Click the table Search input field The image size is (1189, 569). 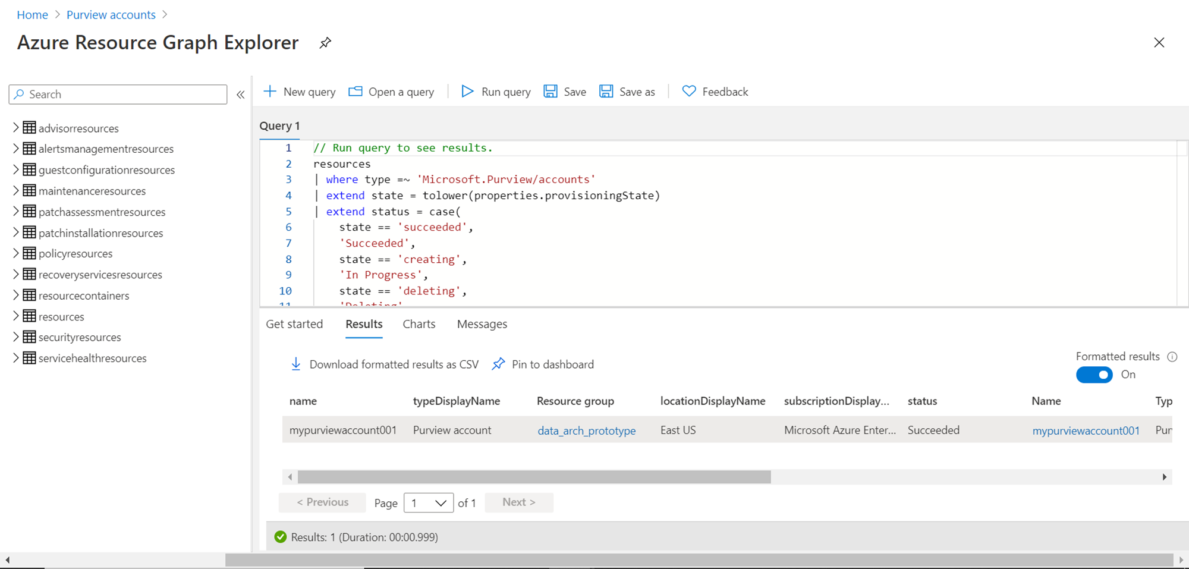coord(125,95)
